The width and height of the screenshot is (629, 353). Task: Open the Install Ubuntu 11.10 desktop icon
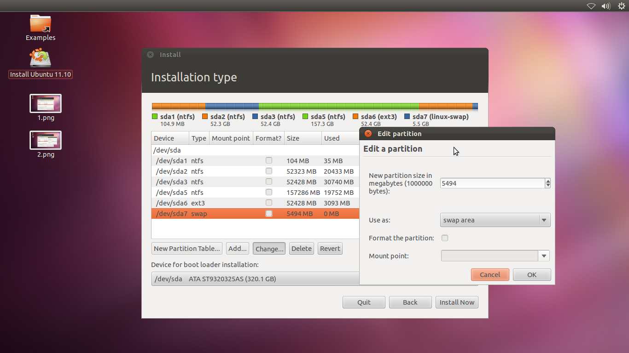[40, 57]
